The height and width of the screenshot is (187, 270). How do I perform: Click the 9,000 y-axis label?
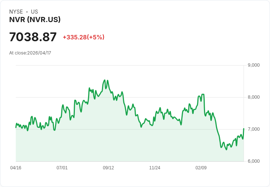click(253, 65)
